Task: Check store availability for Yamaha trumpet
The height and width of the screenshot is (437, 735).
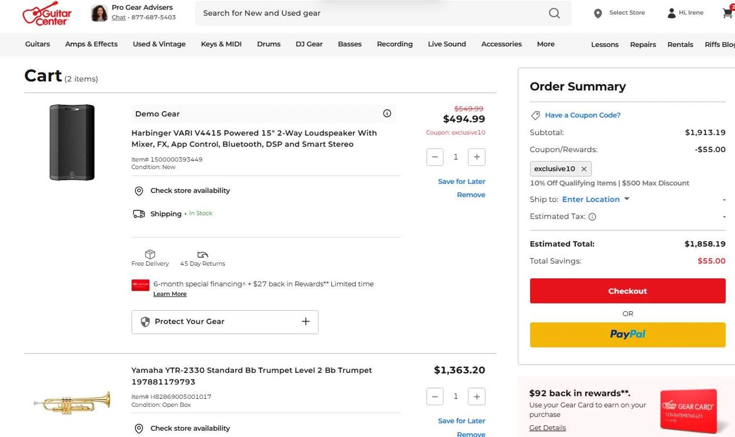Action: (190, 428)
